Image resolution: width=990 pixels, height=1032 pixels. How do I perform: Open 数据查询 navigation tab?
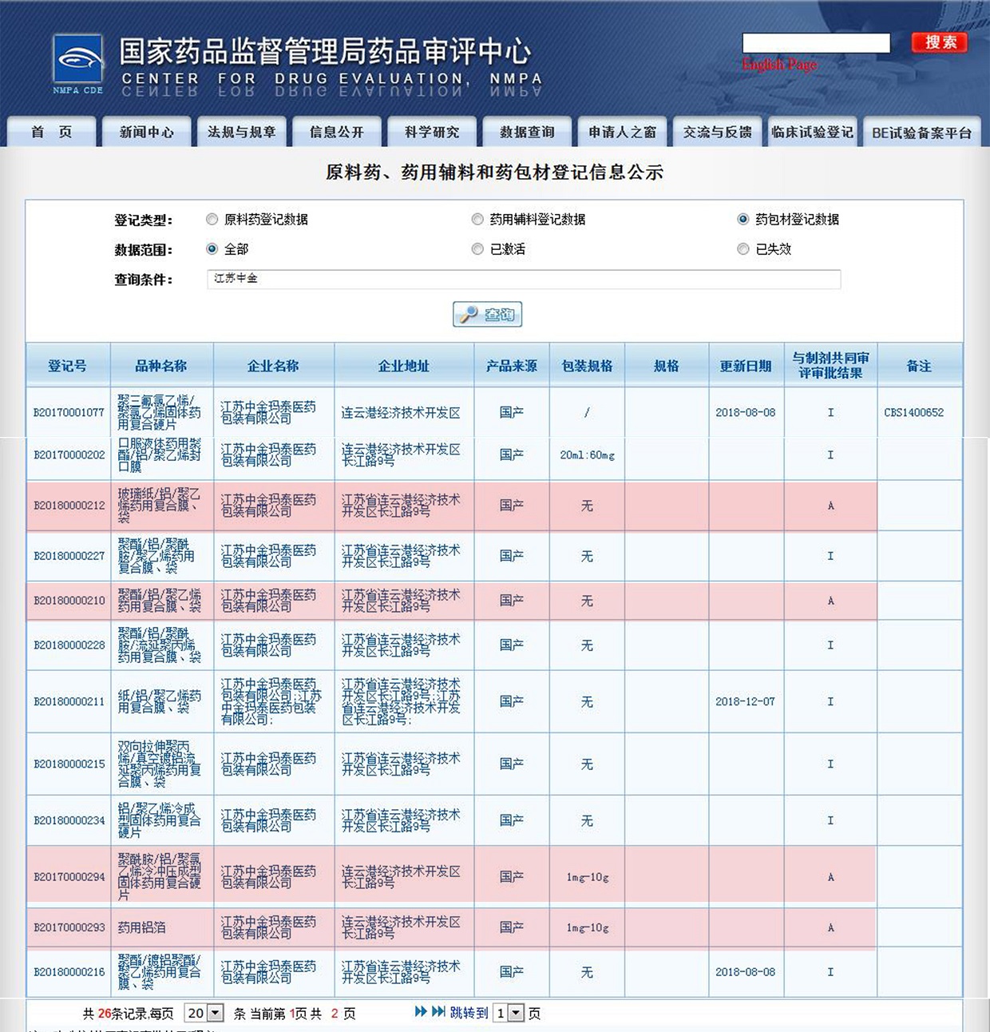coord(527,132)
